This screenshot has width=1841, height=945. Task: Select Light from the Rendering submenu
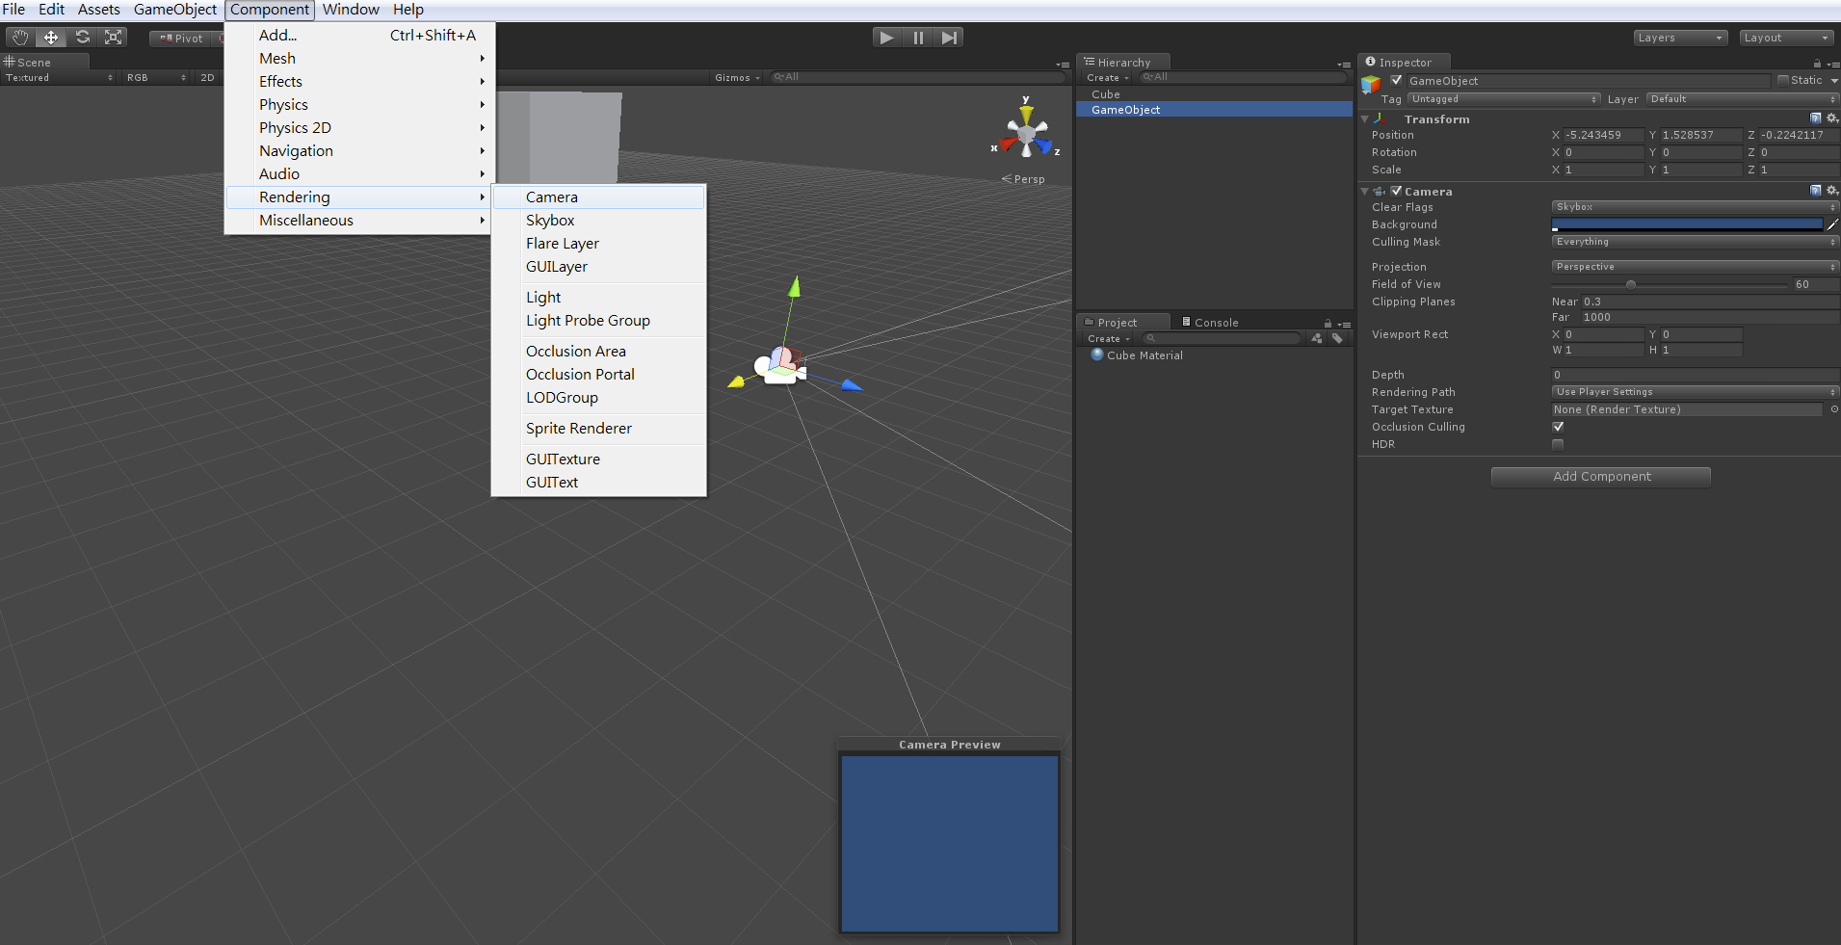542,297
